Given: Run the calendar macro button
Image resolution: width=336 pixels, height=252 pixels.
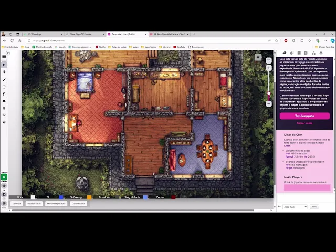Looking at the screenshot, I should click(17, 204).
